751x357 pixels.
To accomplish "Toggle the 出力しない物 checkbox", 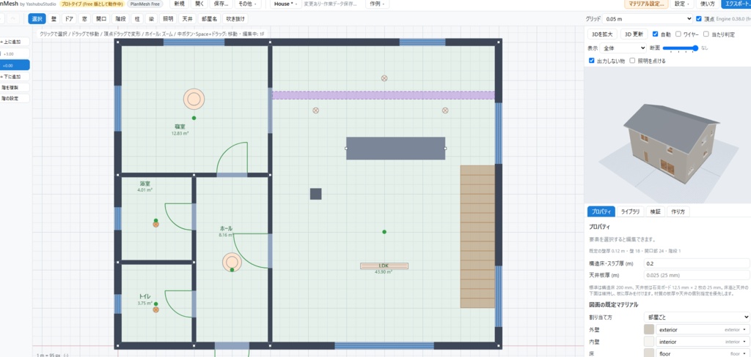I will point(592,61).
